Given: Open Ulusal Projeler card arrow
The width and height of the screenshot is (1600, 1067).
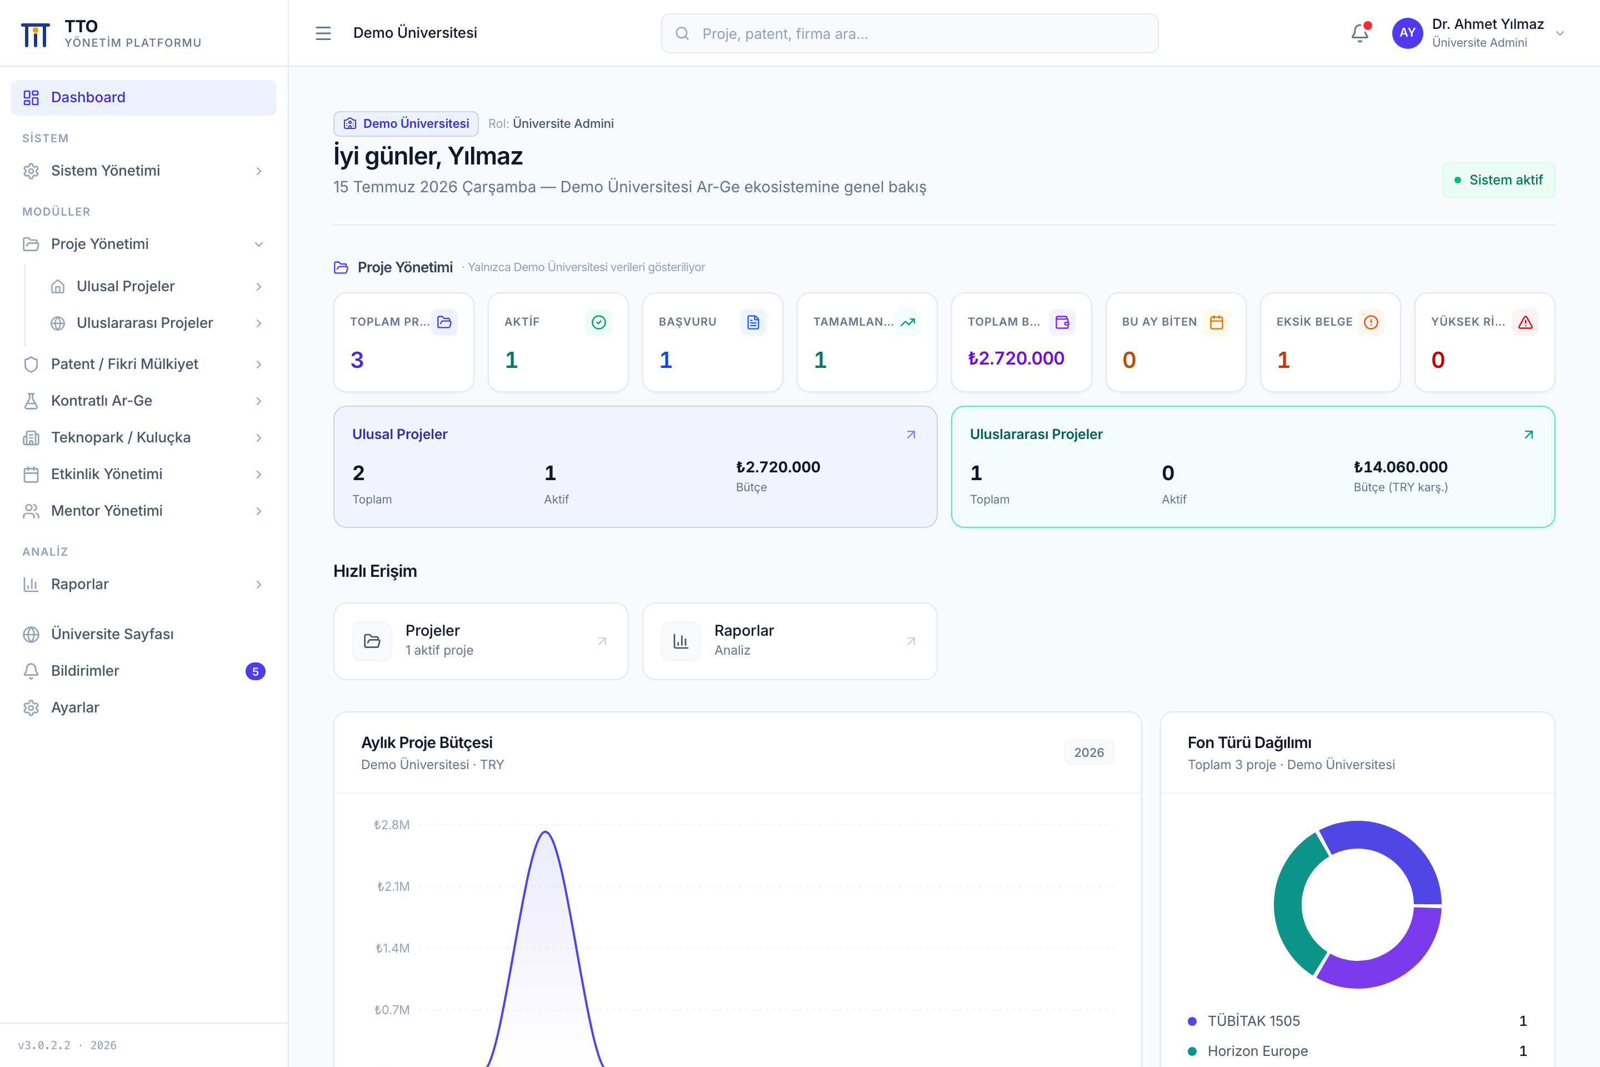Looking at the screenshot, I should pos(911,434).
